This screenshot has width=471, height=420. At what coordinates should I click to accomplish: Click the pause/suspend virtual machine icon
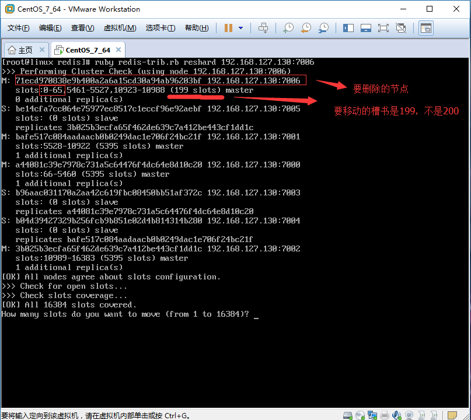click(x=228, y=28)
